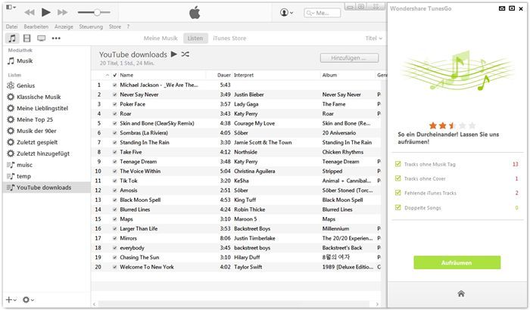
Task: Open the Titel view dropdown
Action: point(373,38)
